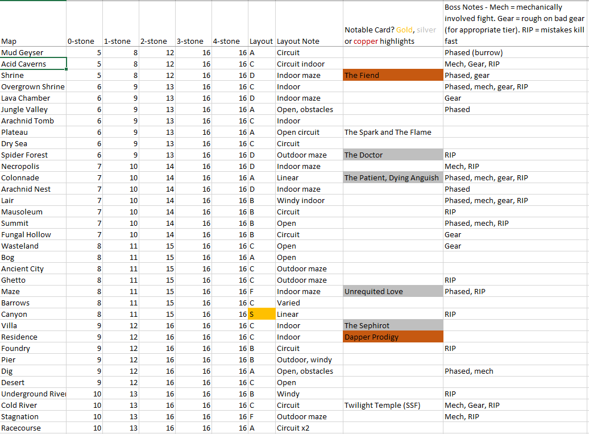This screenshot has width=589, height=434.
Task: Select The Spark and The Flame cell
Action: click(393, 133)
